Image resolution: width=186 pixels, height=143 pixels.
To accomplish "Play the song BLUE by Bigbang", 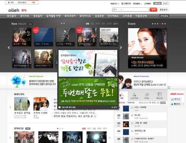I will 132,115.
